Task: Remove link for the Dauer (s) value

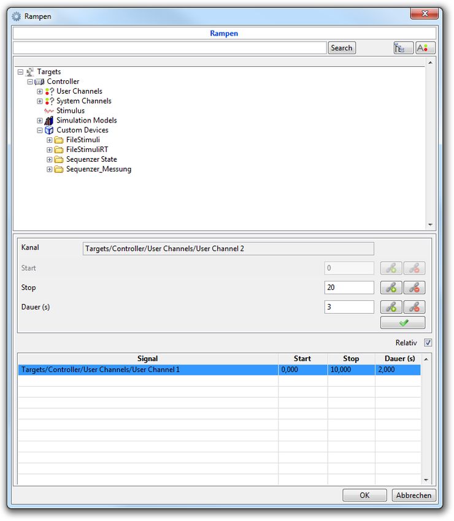Action: 414,307
